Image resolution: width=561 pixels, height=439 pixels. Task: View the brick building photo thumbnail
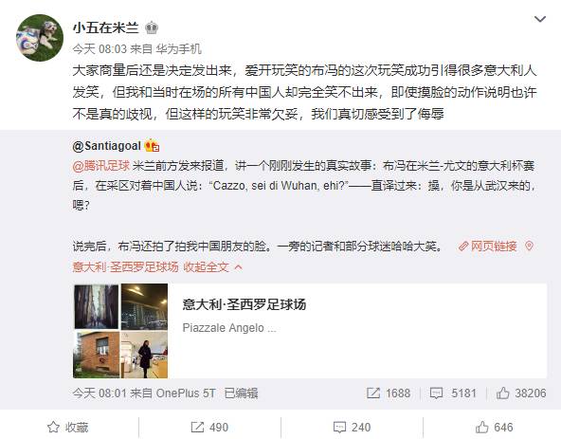click(x=97, y=355)
